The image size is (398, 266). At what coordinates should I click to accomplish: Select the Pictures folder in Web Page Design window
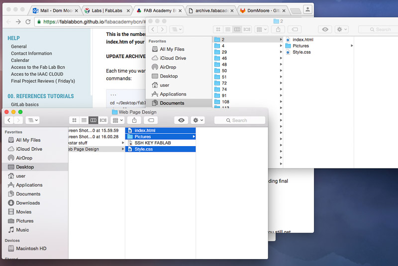(160, 137)
